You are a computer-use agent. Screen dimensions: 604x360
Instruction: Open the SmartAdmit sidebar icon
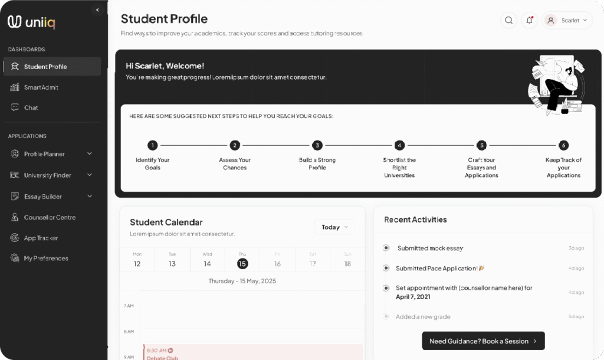(15, 87)
